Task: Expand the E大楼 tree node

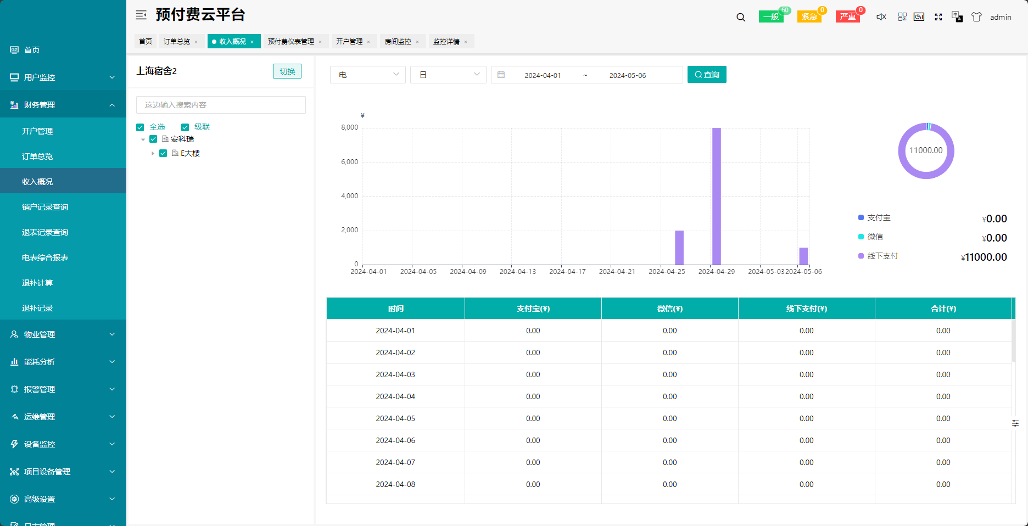Action: click(x=153, y=154)
